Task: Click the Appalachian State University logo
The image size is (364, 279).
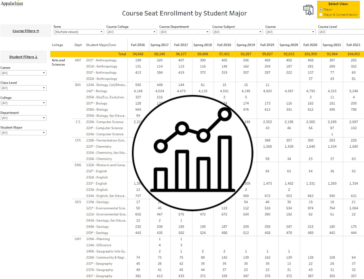Action: pos(12,4)
